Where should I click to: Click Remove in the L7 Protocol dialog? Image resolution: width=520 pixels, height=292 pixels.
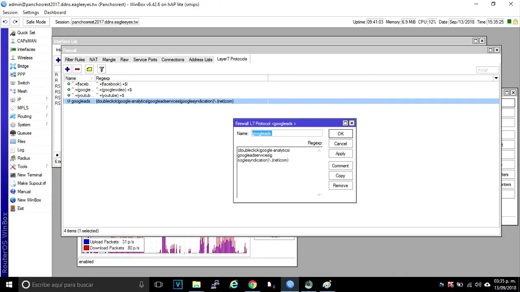tap(340, 186)
